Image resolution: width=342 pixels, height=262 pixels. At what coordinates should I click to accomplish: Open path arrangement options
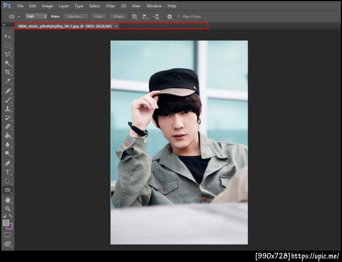156,17
